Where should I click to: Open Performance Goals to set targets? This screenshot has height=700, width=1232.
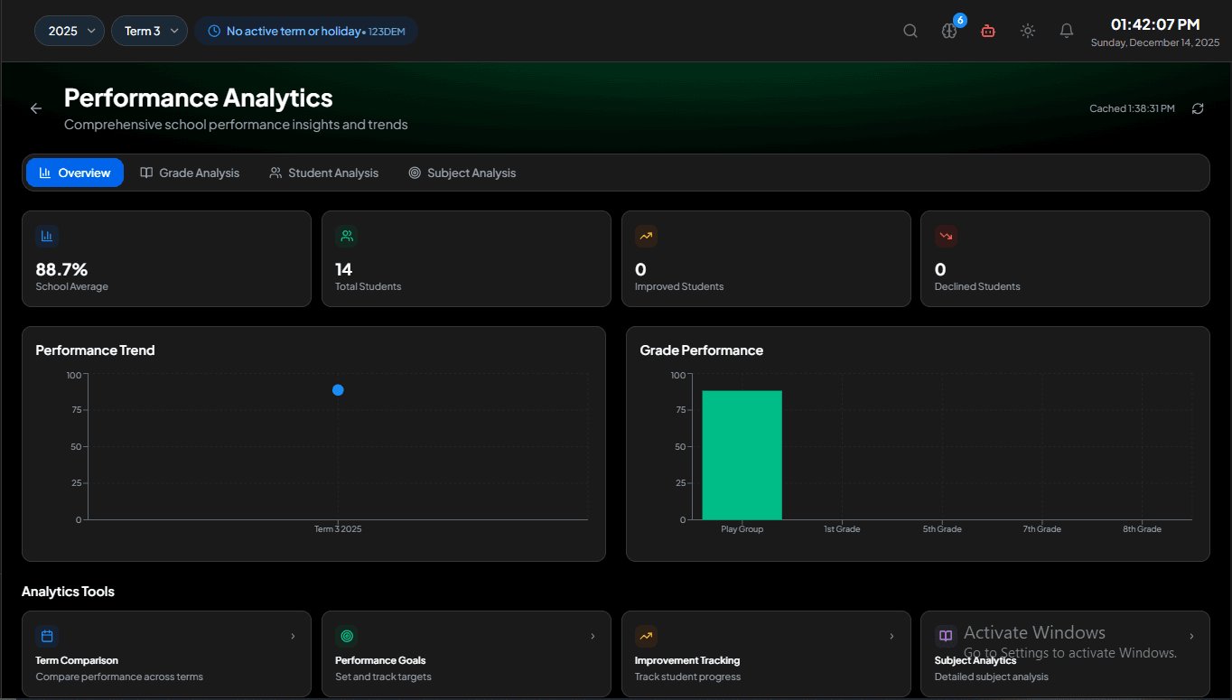pyautogui.click(x=466, y=654)
